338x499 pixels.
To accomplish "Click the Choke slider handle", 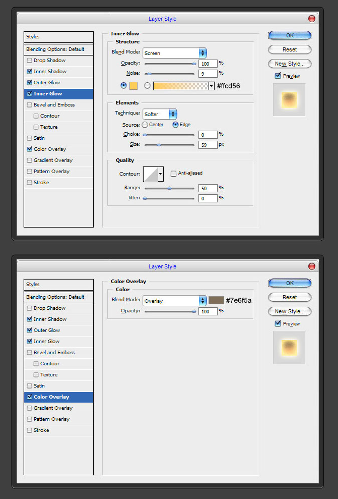I will 145,135.
